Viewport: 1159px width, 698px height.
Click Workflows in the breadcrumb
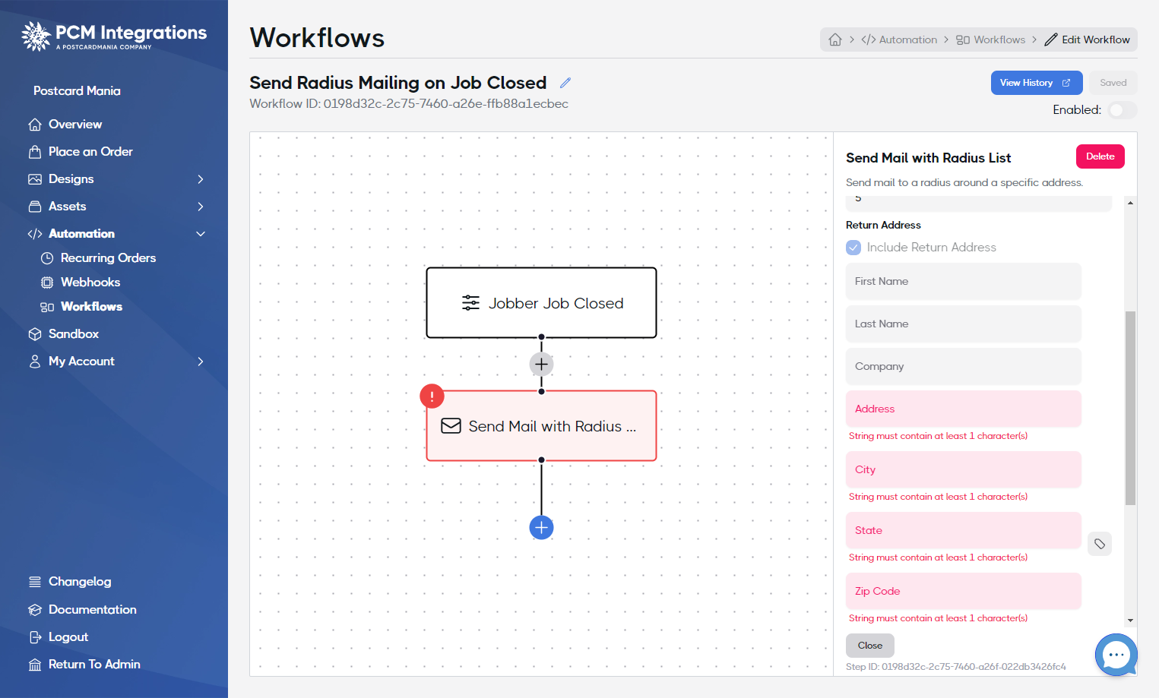990,39
